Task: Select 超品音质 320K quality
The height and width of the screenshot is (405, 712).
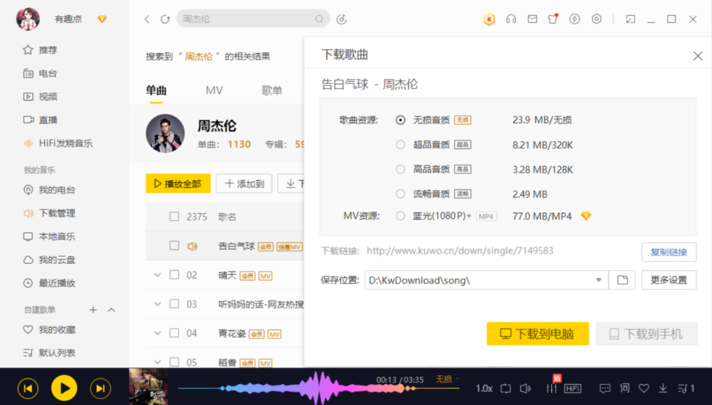Action: pyautogui.click(x=401, y=144)
